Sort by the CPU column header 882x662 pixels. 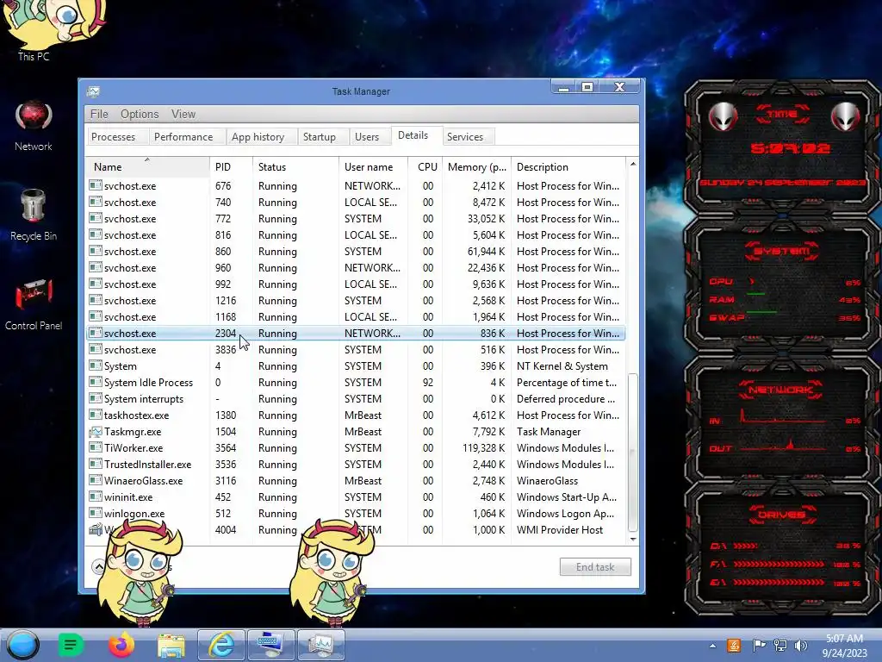point(425,166)
